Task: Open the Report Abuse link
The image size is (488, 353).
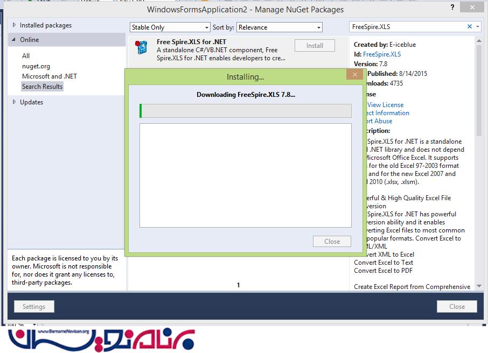Action: [x=379, y=121]
